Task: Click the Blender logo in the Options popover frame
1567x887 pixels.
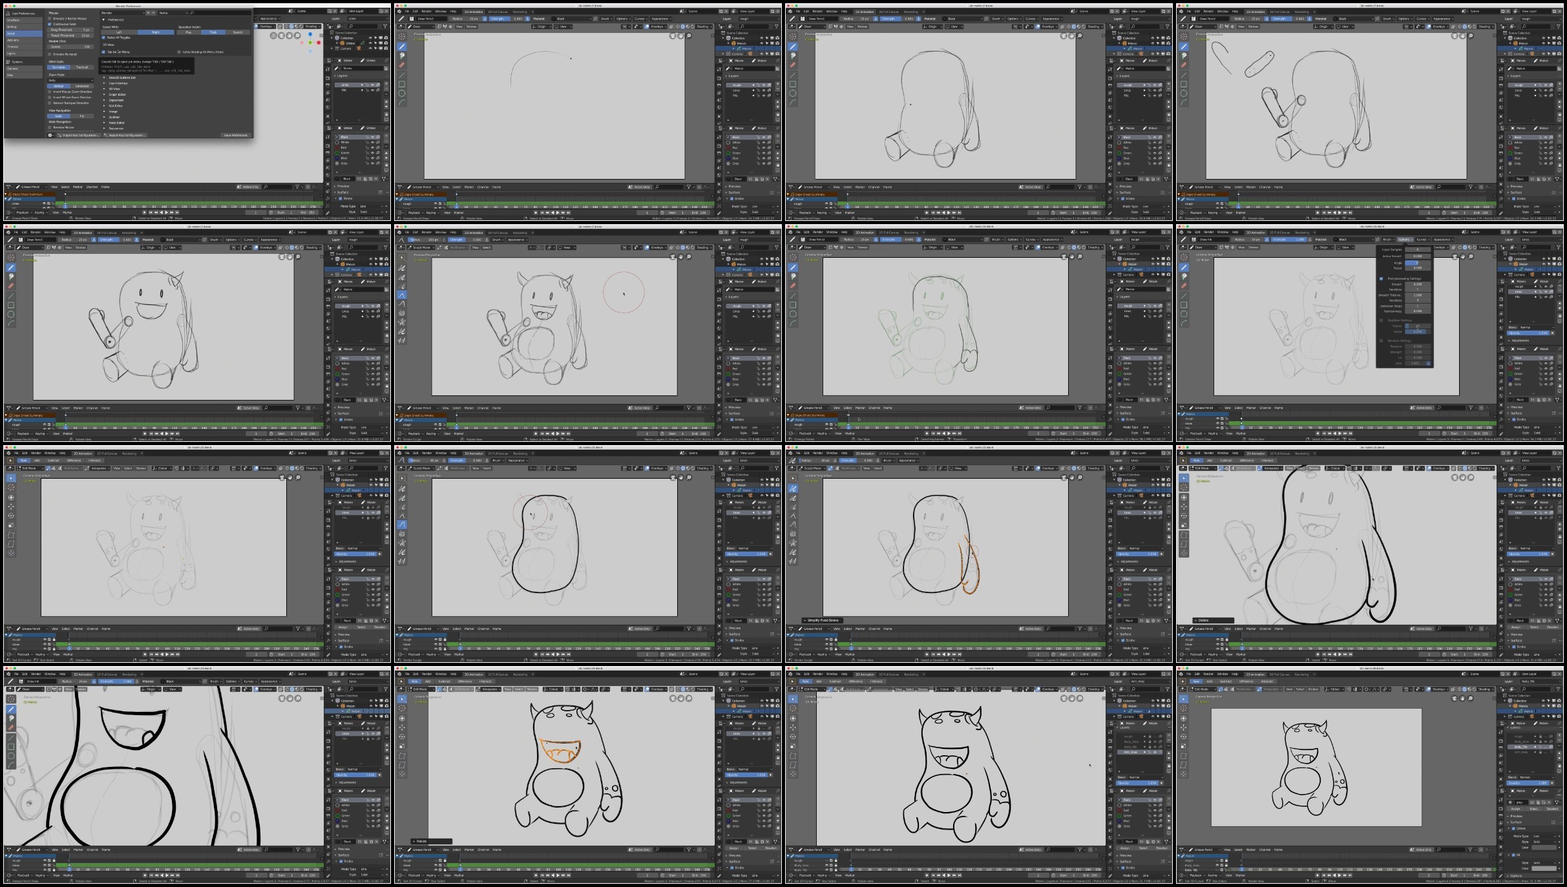Action: 1182,233
